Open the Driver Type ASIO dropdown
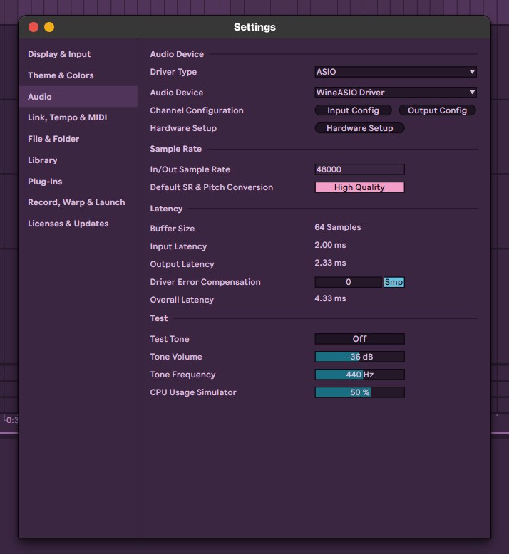Viewport: 509px width, 554px height. [396, 72]
